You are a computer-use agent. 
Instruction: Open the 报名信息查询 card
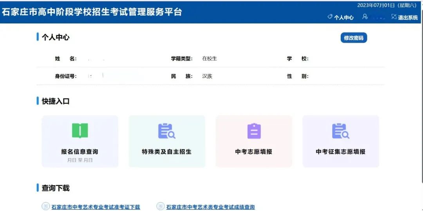pos(80,141)
